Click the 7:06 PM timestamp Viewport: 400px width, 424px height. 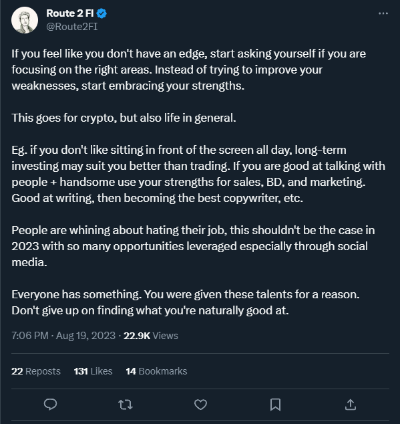coord(30,336)
